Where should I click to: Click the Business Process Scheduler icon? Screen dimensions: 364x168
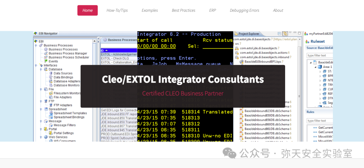click(46, 57)
